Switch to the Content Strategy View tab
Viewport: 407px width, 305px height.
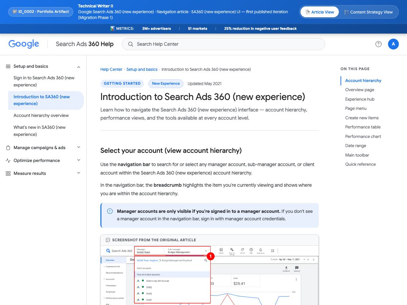click(368, 12)
